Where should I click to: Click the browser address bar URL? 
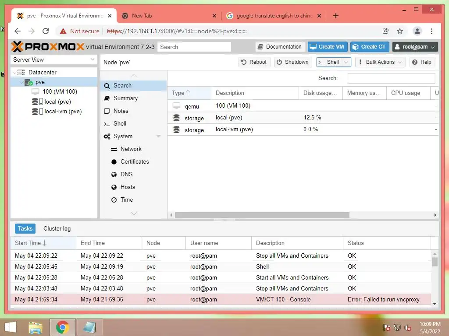pyautogui.click(x=177, y=31)
